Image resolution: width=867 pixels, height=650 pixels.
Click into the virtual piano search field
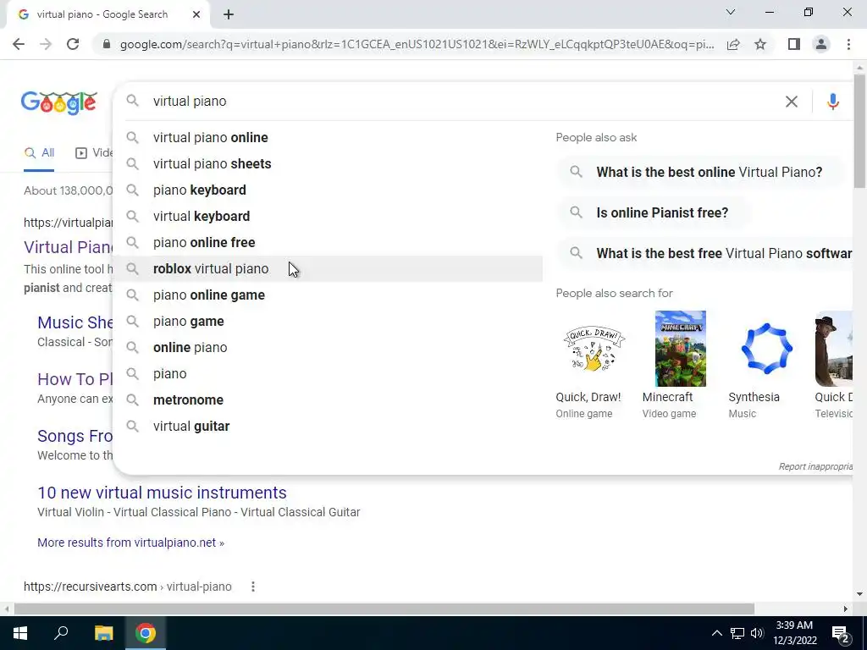coord(465,102)
